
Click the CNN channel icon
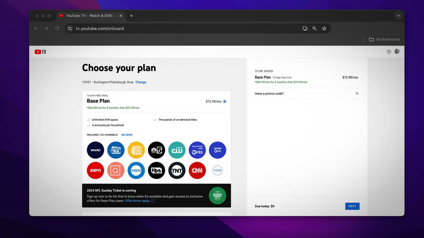coord(197,170)
